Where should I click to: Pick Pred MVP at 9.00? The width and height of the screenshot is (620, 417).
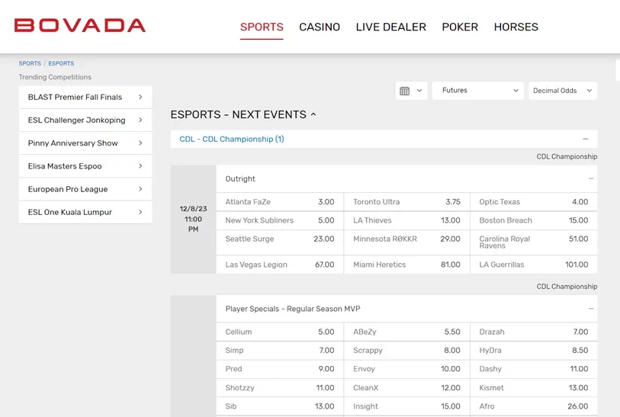tap(280, 369)
